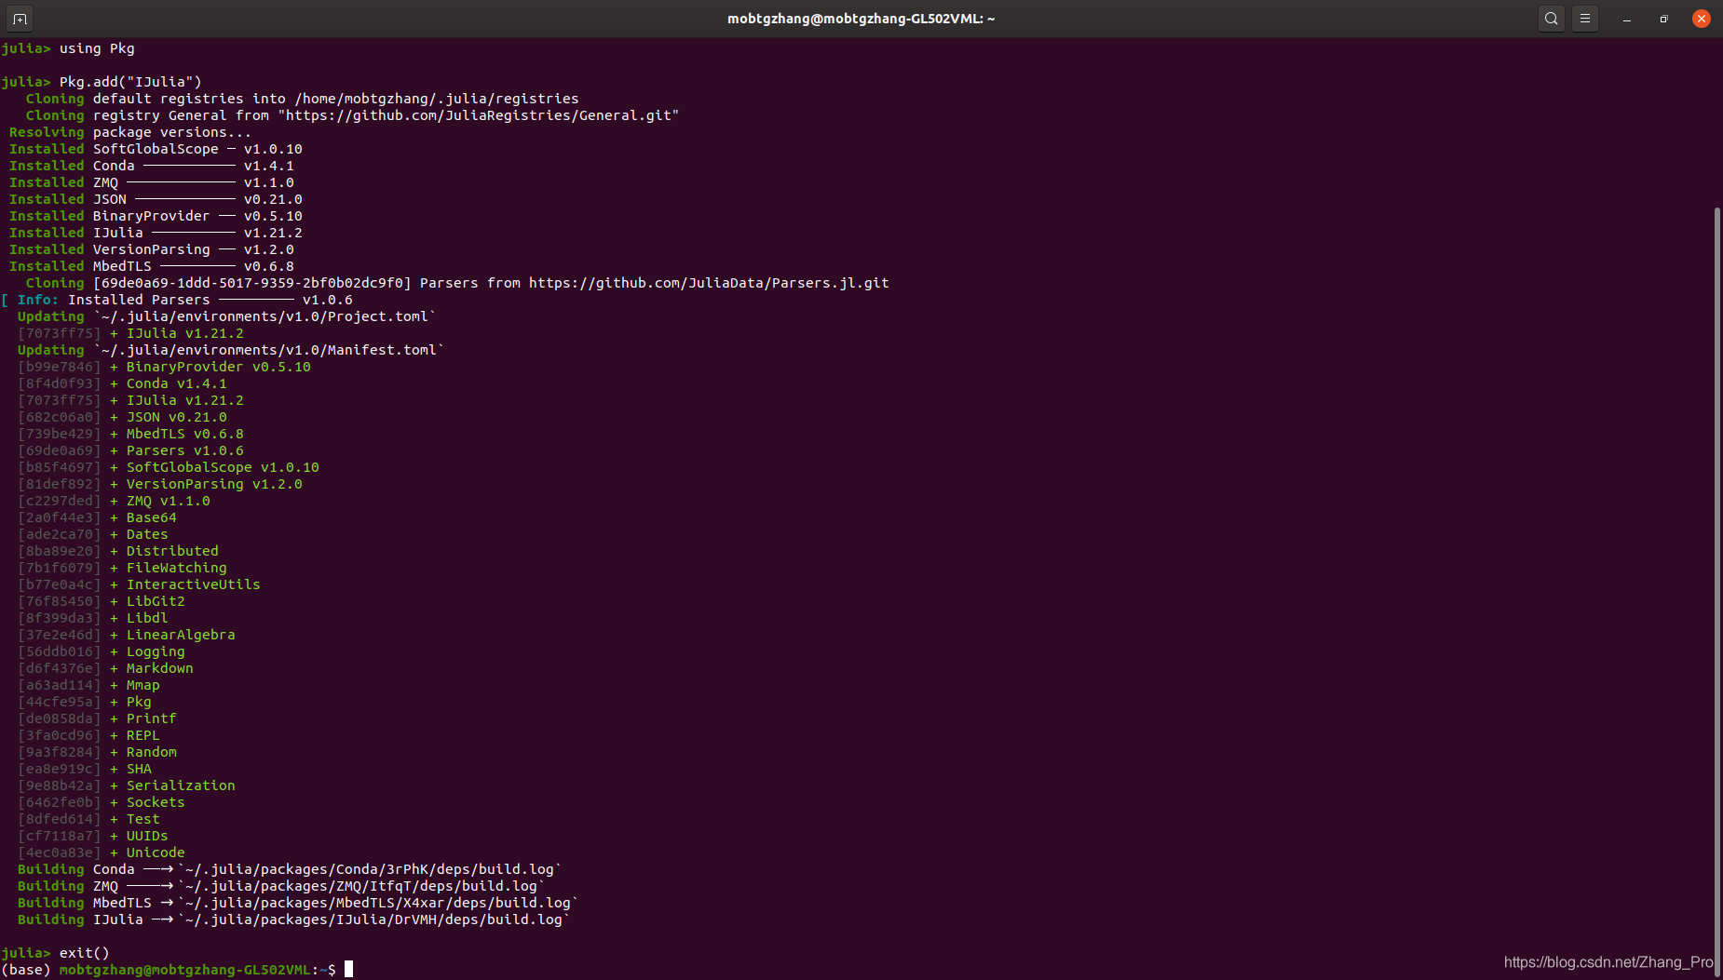Click the '+ REPL' entry
1723x980 pixels.
pos(135,735)
